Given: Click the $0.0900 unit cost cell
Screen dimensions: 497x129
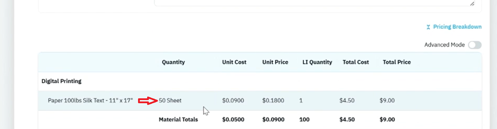Looking at the screenshot, I should click(x=233, y=100).
